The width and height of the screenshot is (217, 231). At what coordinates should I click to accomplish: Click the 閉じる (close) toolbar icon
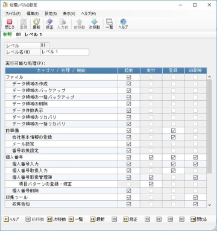tap(10, 24)
